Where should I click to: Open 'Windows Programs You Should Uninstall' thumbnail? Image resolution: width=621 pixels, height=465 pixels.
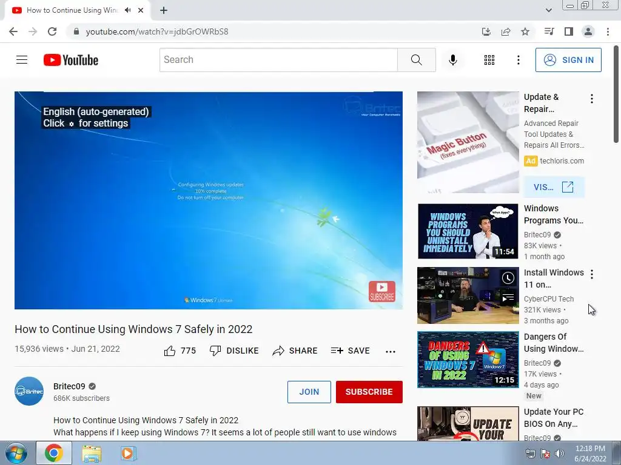coord(468,231)
